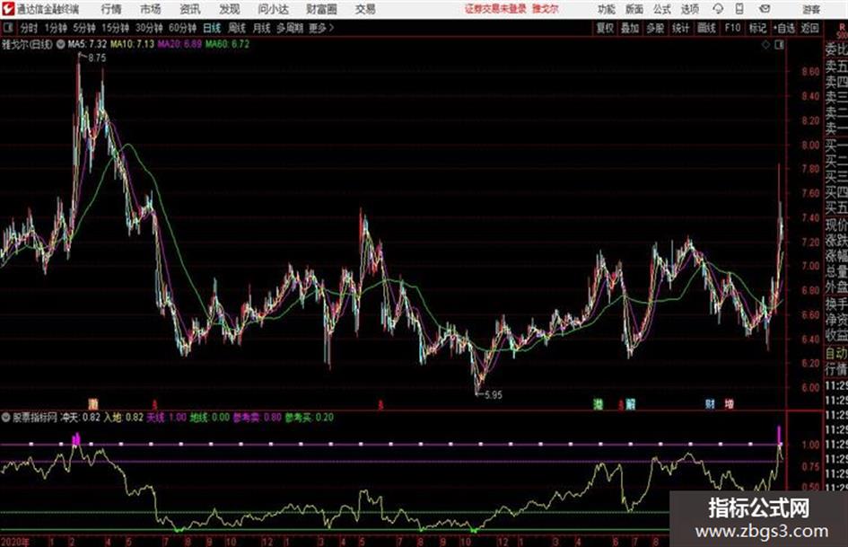The width and height of the screenshot is (848, 547).
Task: Open the 行情 menu
Action: coord(111,9)
